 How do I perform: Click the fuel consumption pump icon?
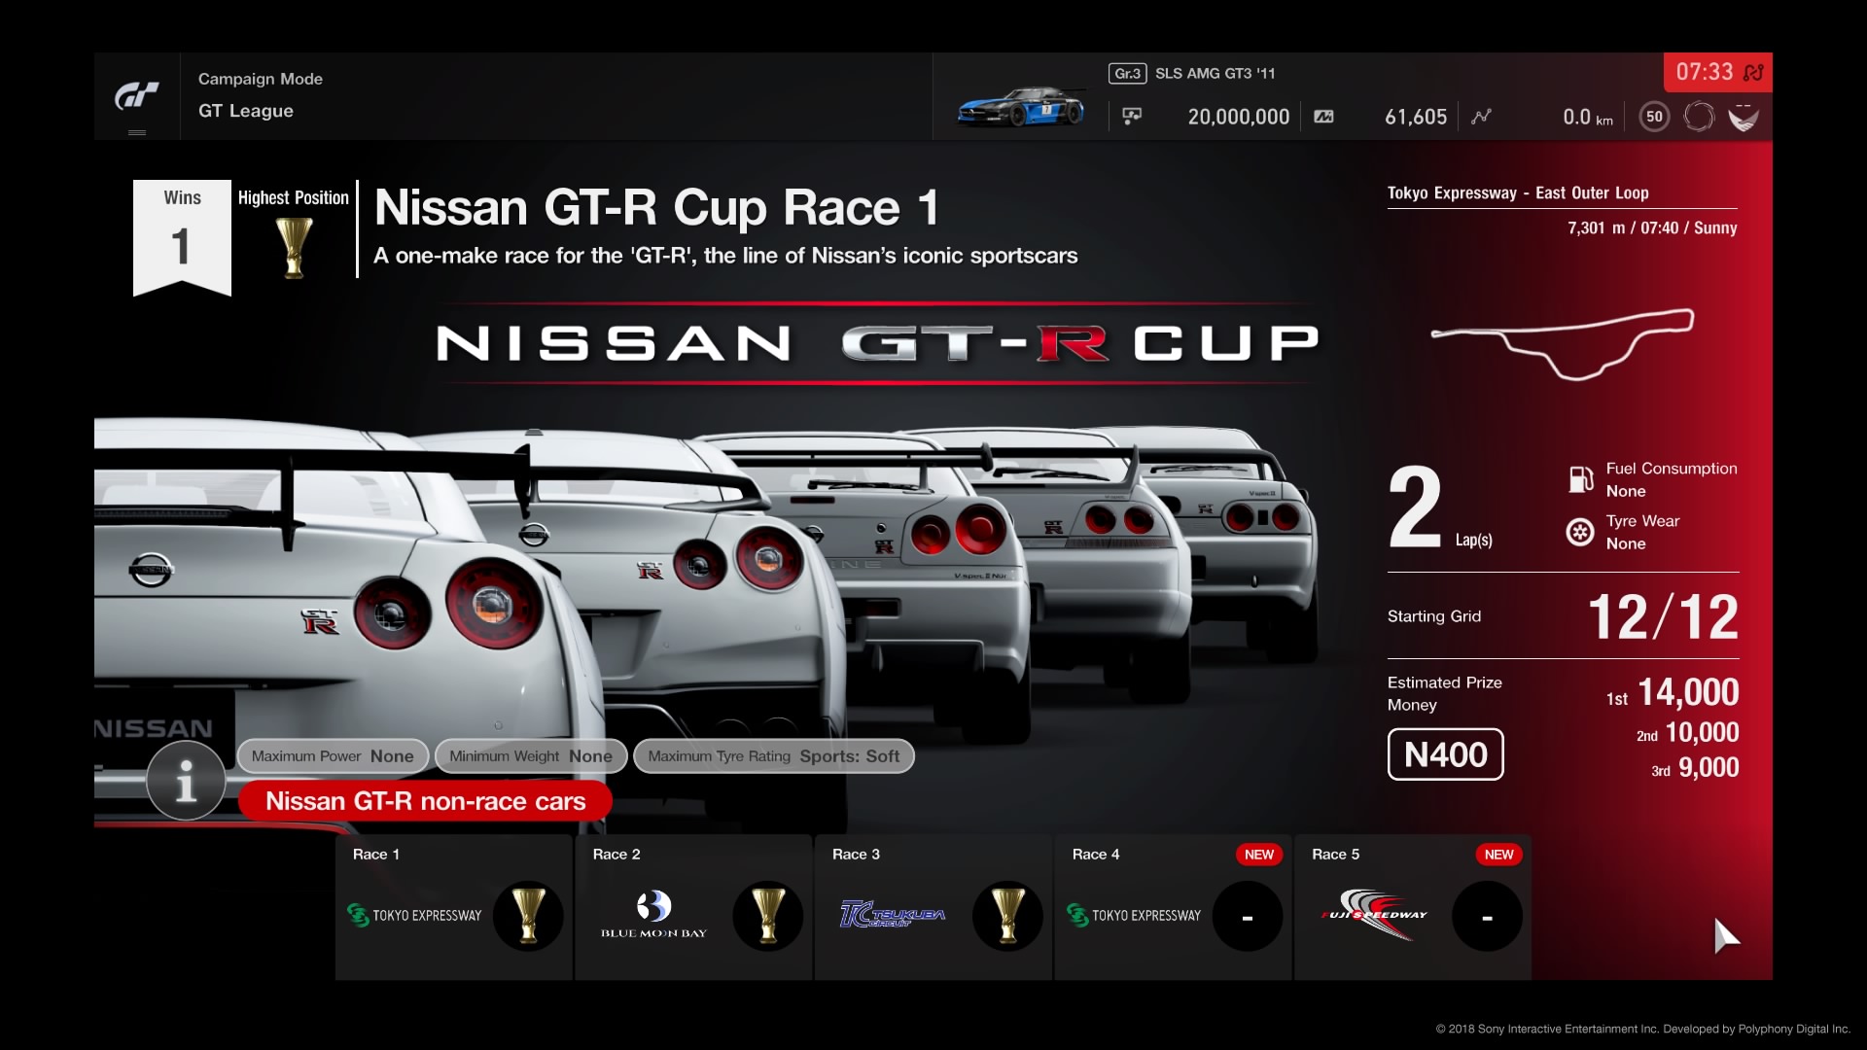pyautogui.click(x=1580, y=479)
